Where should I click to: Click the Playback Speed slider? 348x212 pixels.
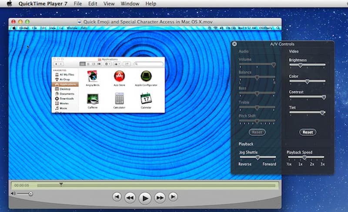pyautogui.click(x=304, y=157)
